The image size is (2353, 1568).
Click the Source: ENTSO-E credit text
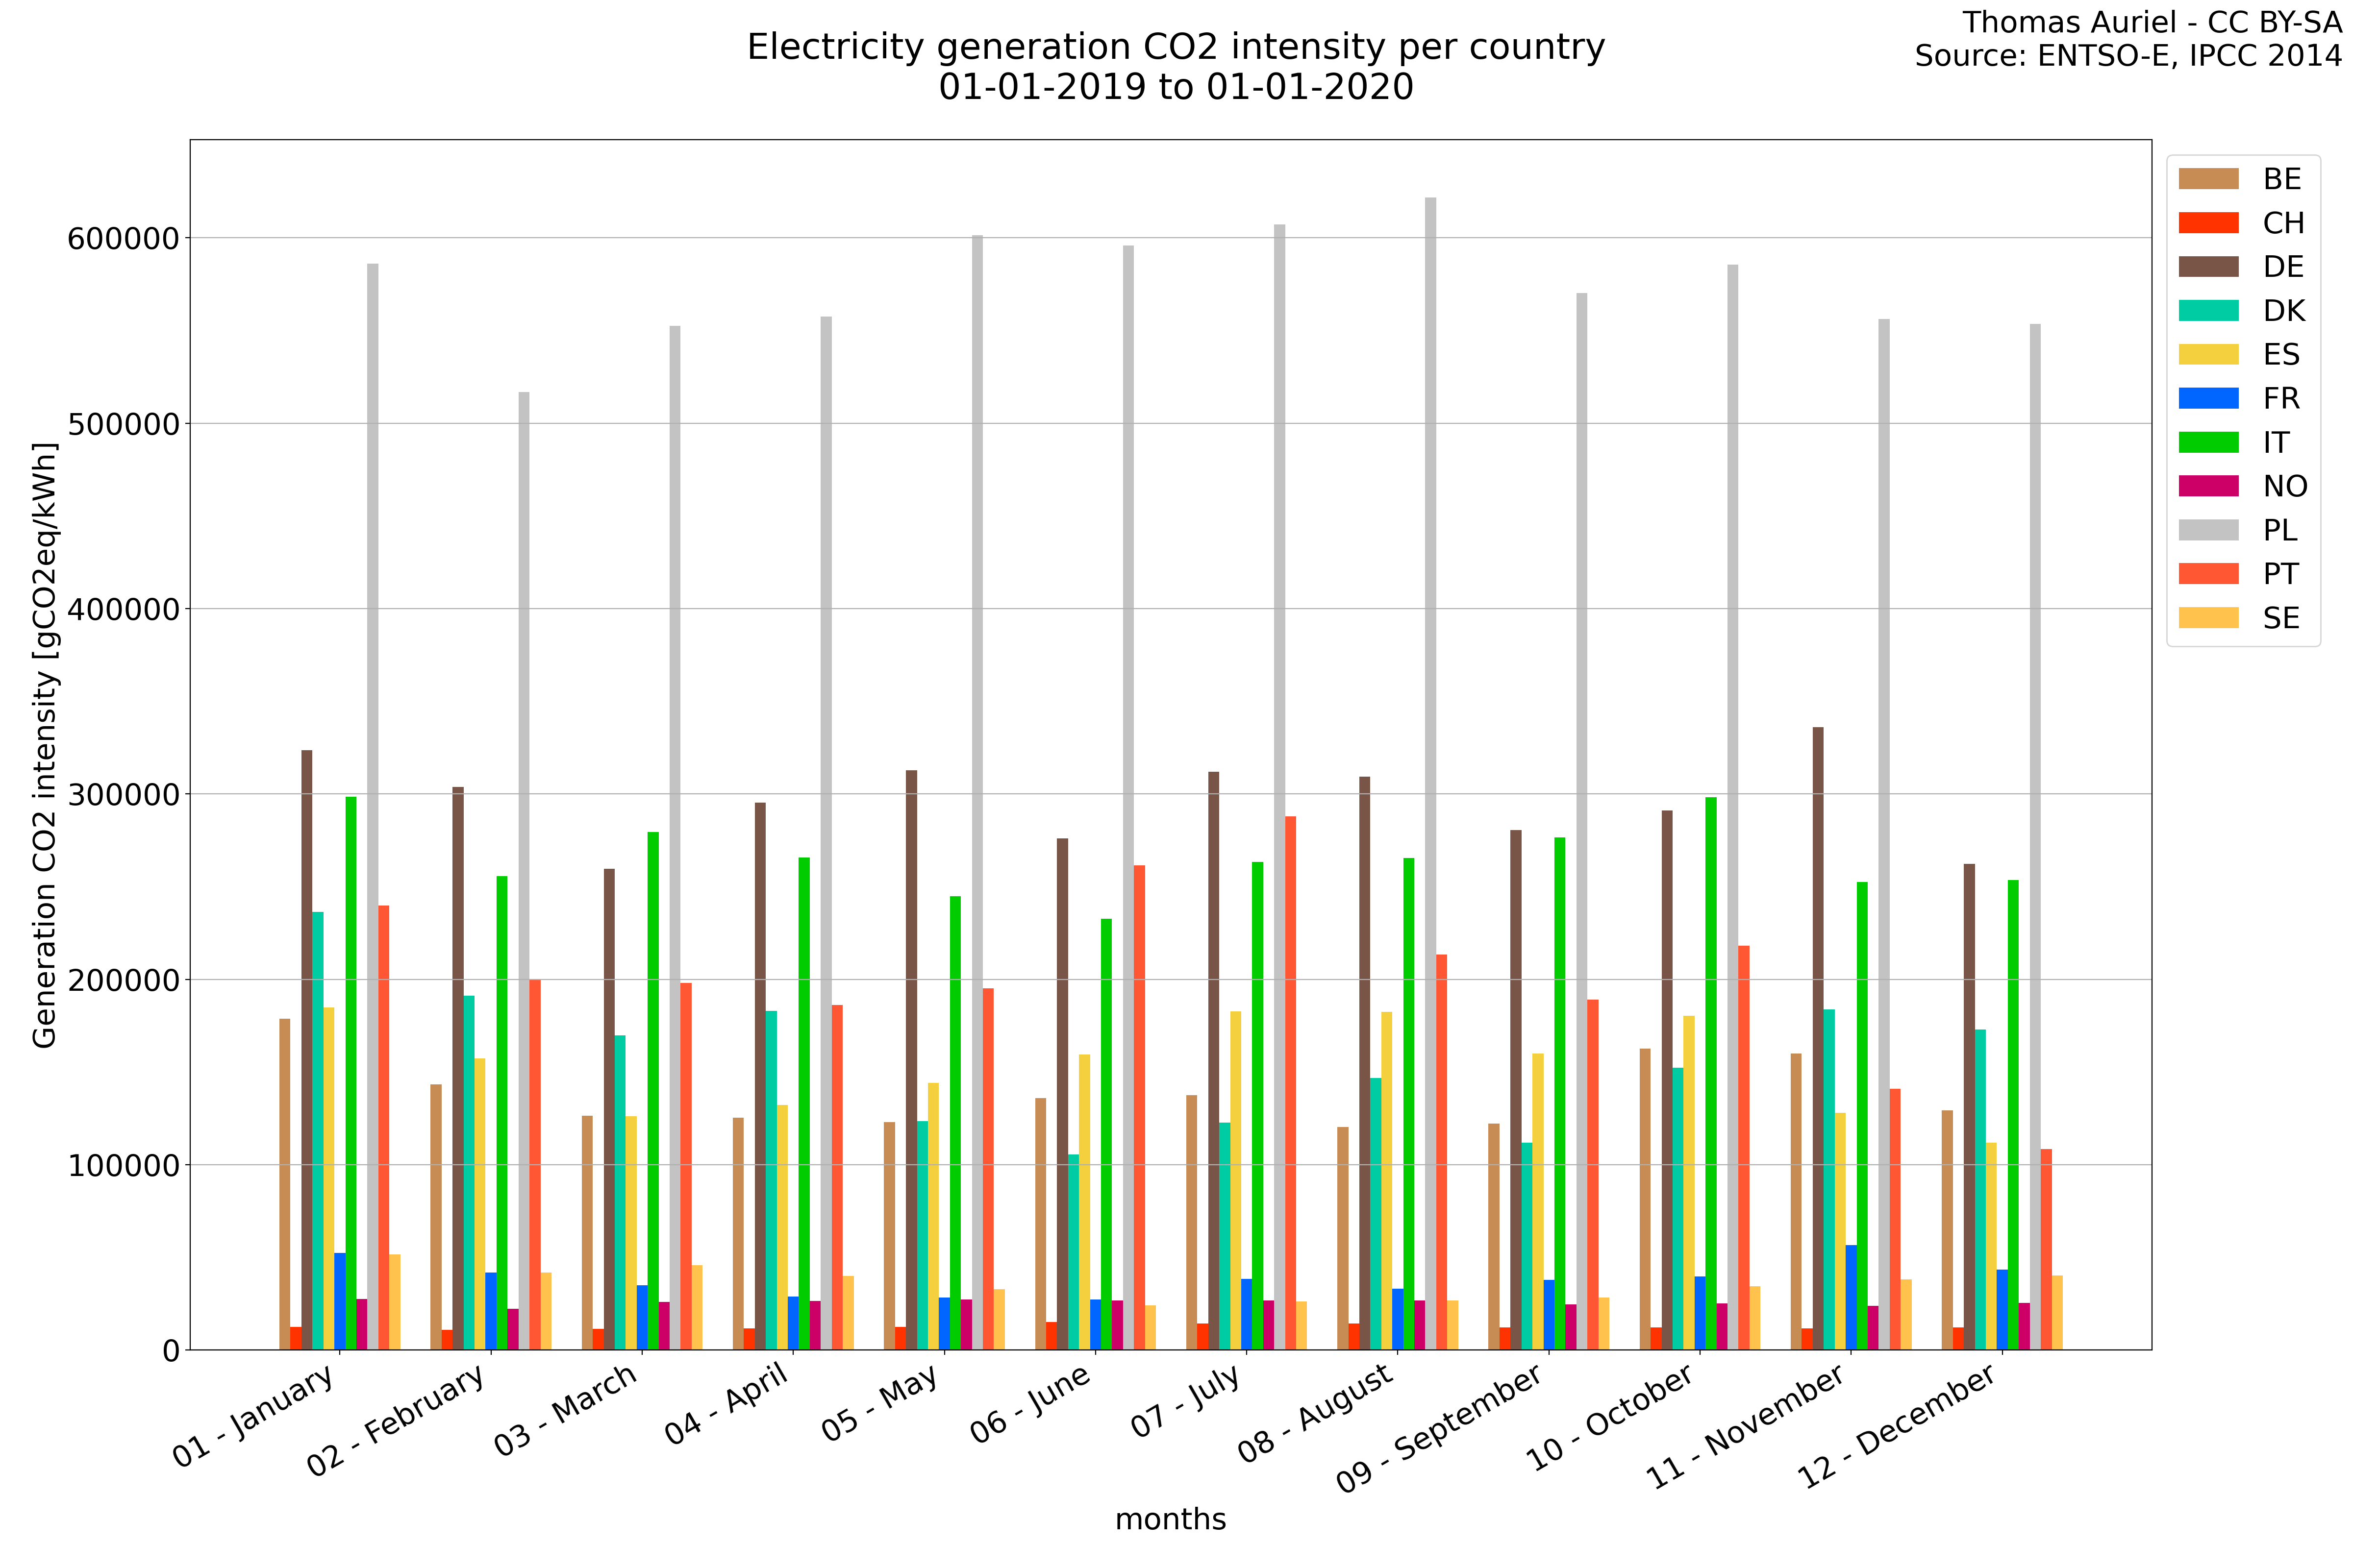(2128, 56)
